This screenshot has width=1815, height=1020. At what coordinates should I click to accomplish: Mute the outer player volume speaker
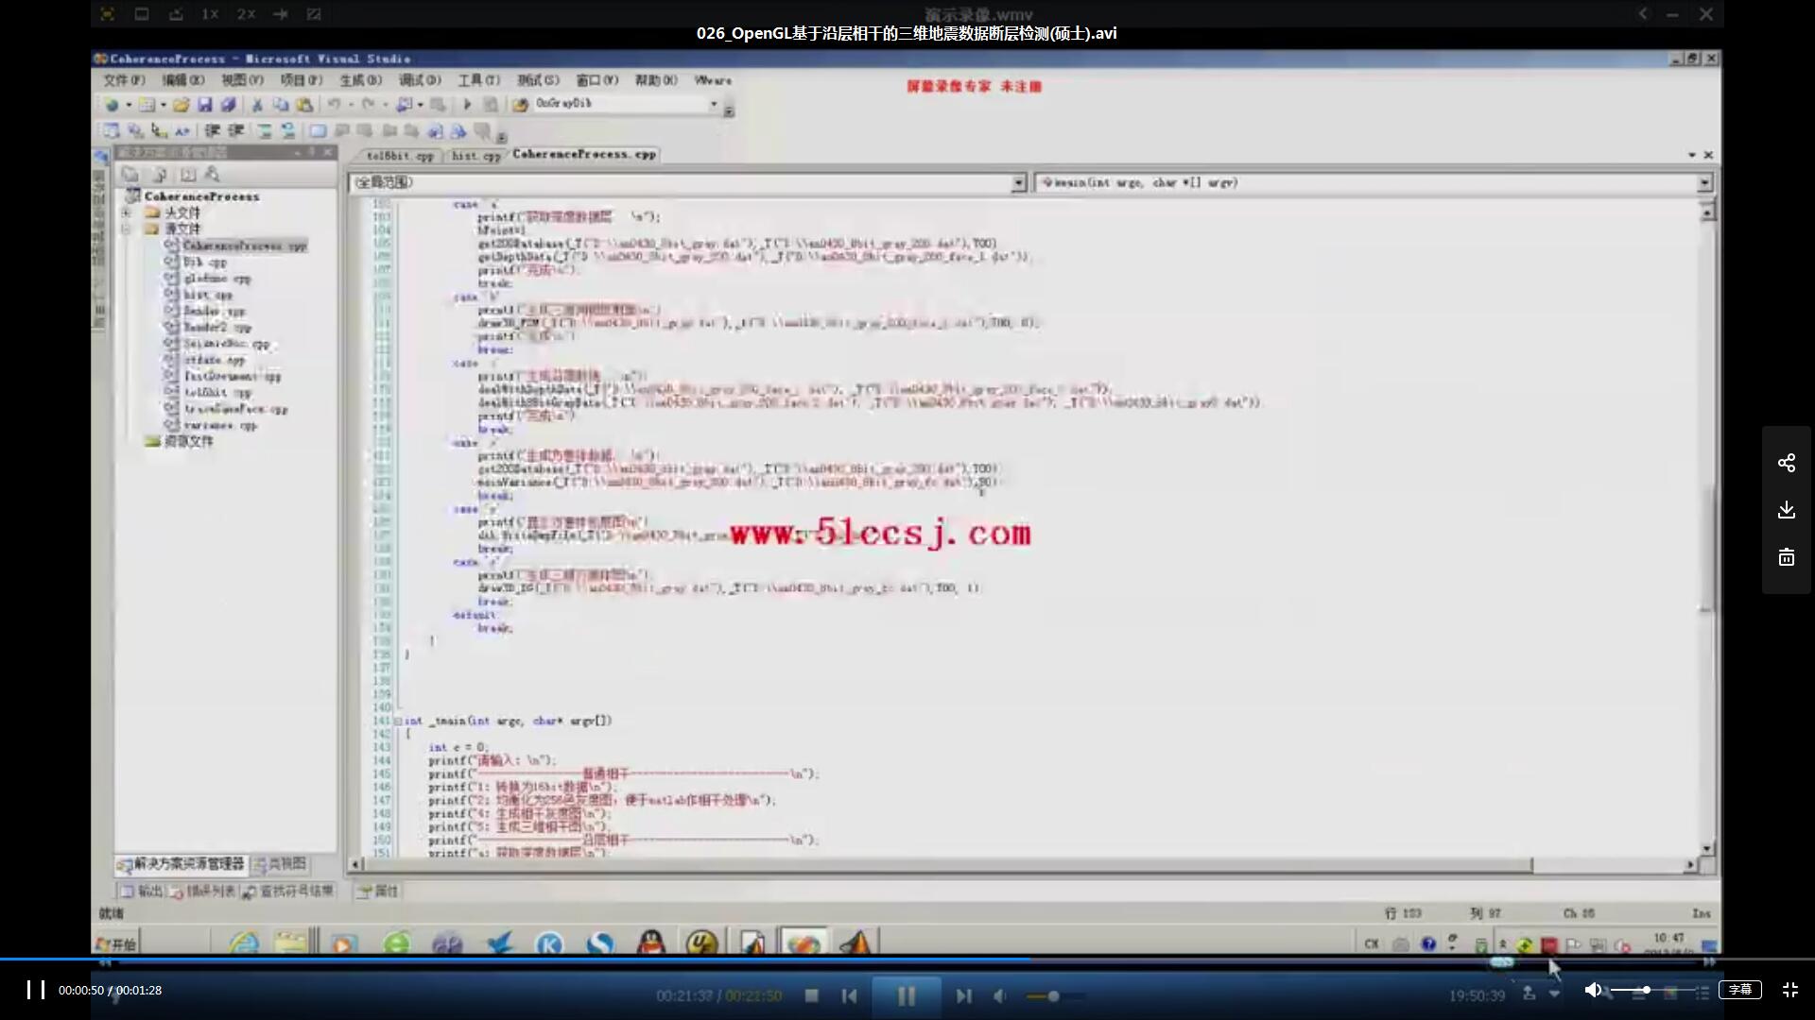[1593, 990]
